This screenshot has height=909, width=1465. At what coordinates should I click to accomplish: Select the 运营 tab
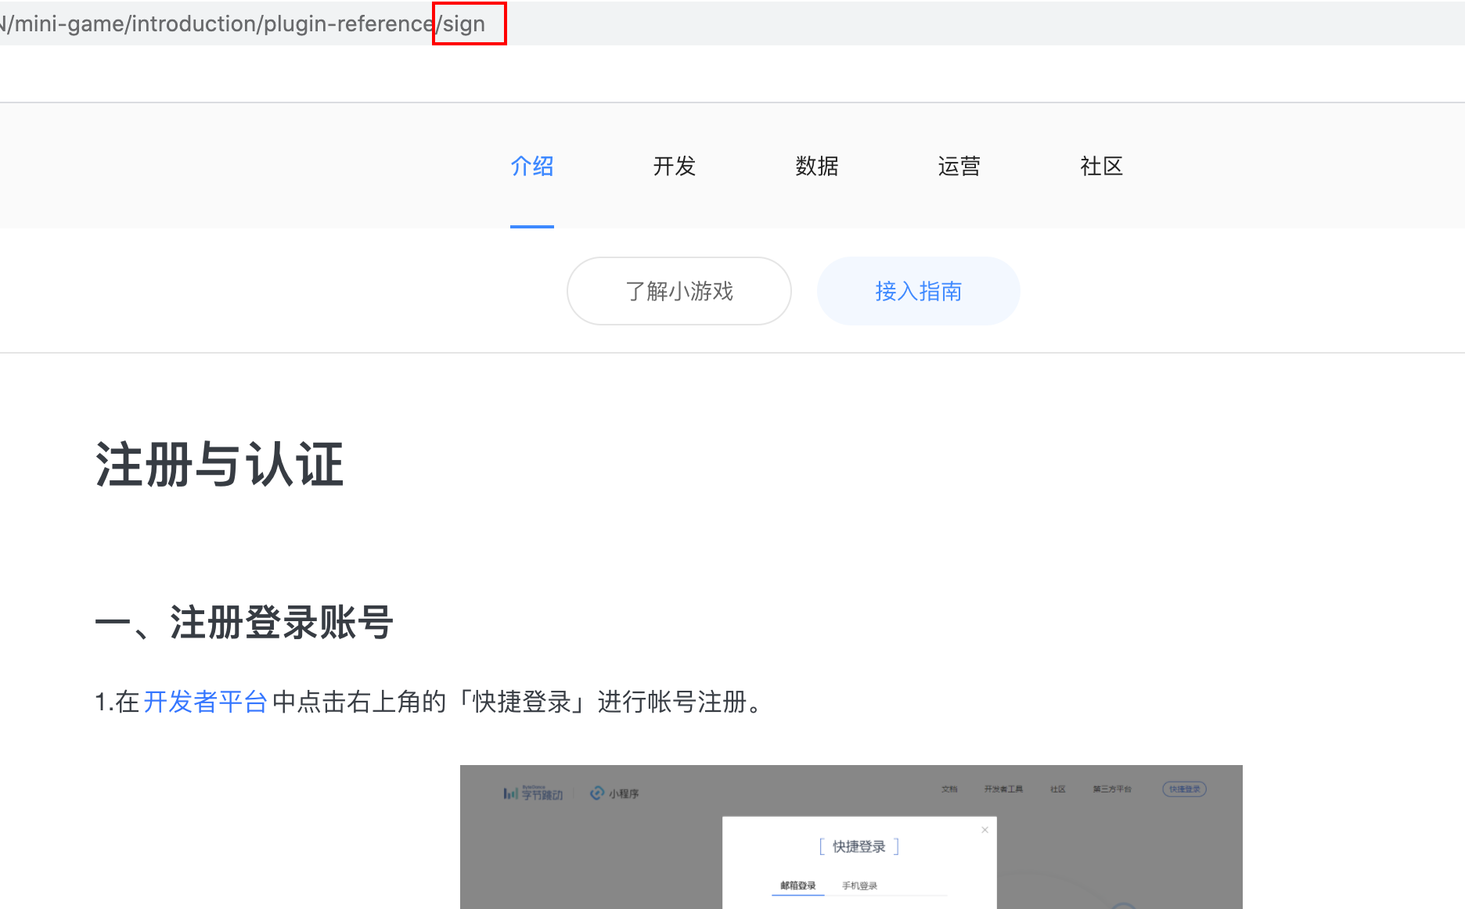pyautogui.click(x=959, y=166)
